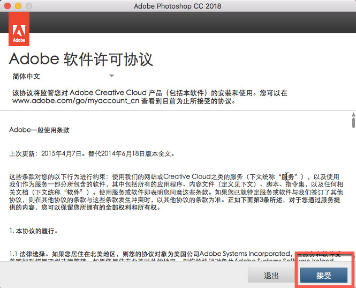Click the red close window button
Screen dimensions: 356x288
pos(7,6)
